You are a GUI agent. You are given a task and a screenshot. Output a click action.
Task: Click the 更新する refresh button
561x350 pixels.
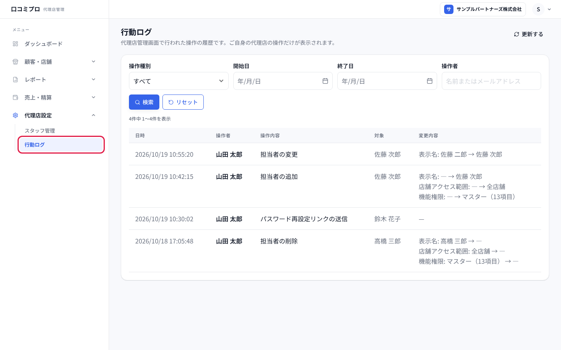coord(528,34)
